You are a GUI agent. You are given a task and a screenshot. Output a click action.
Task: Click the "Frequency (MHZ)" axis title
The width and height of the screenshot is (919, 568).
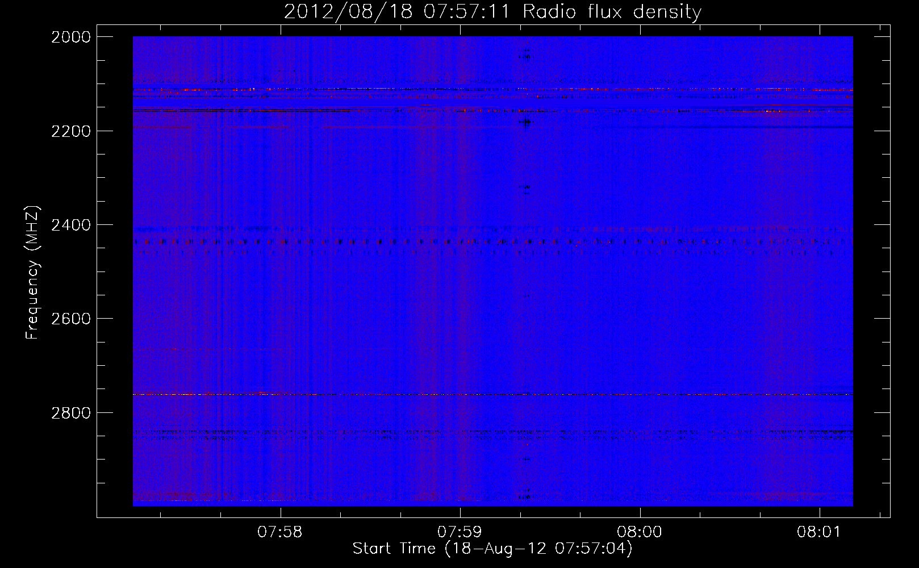click(x=33, y=272)
